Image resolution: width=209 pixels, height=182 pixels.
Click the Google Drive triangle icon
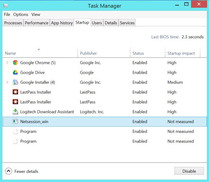point(15,72)
